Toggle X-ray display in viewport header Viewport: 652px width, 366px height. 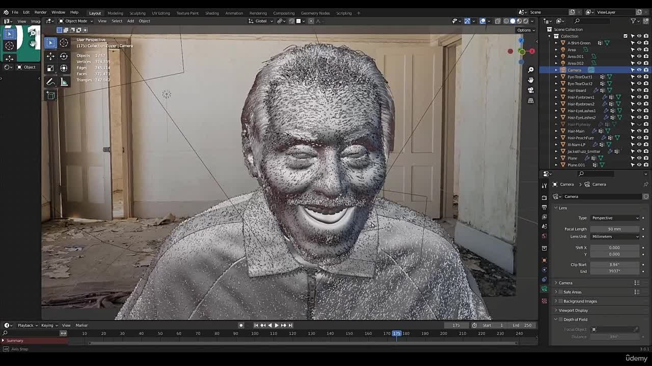[x=498, y=21]
